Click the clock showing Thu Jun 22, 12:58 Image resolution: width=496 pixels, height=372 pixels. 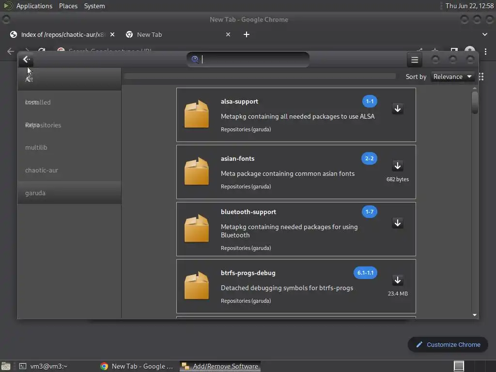coord(469,6)
